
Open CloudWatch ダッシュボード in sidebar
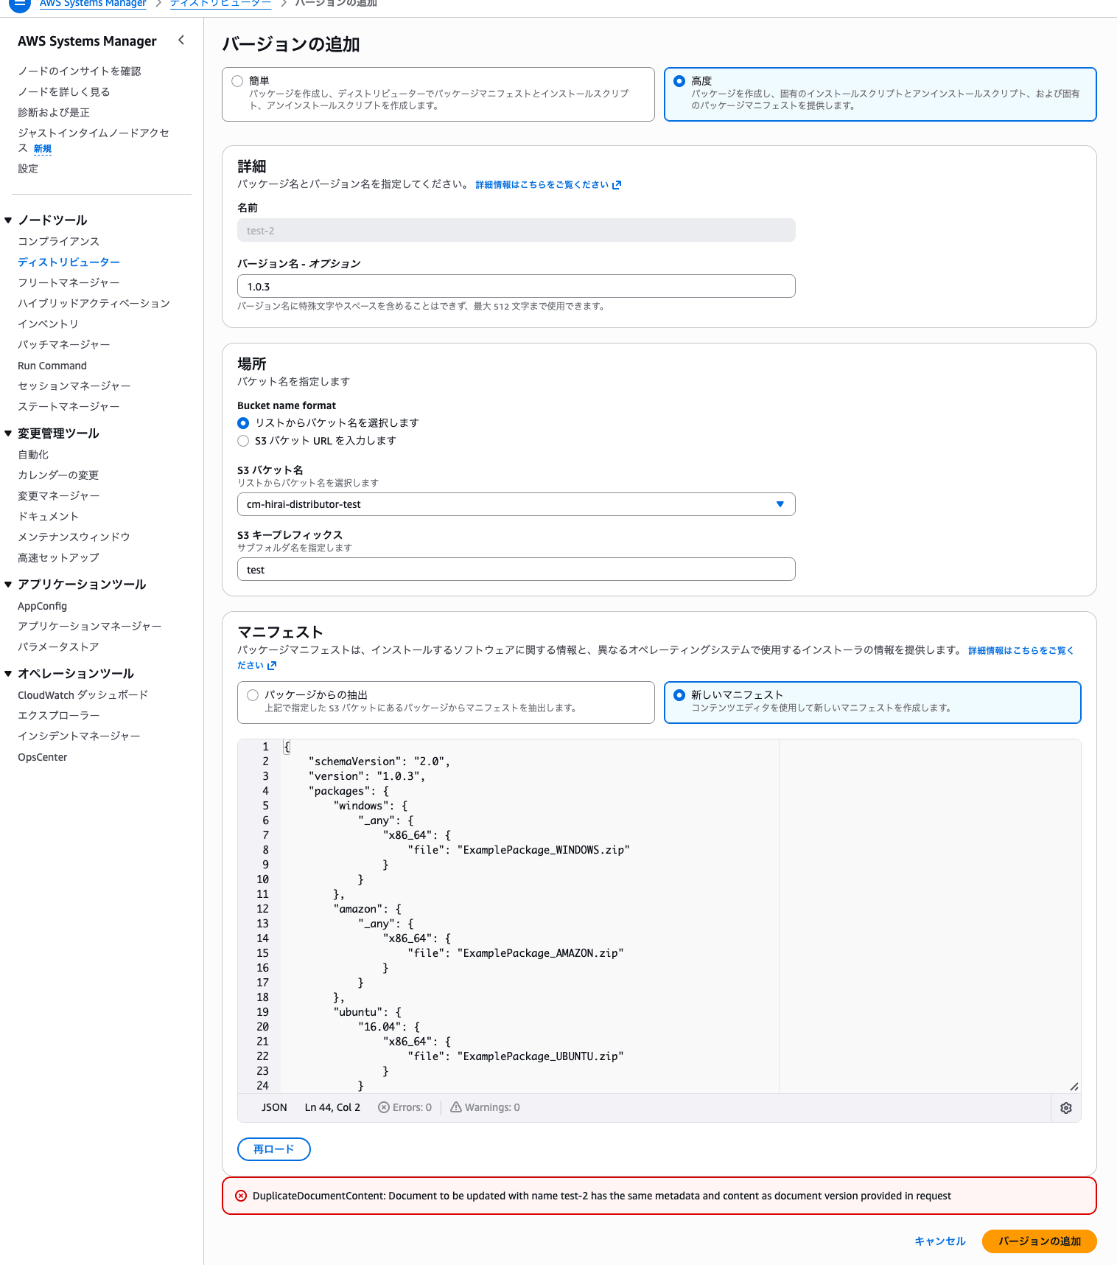(83, 695)
